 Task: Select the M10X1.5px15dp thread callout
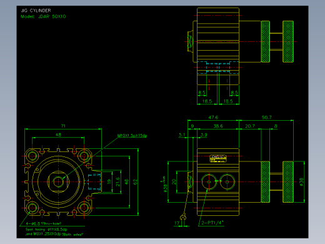[132, 136]
